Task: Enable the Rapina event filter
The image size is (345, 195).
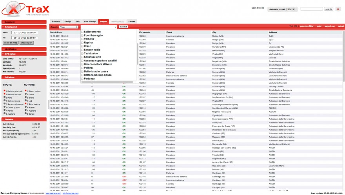Action: (x=82, y=43)
